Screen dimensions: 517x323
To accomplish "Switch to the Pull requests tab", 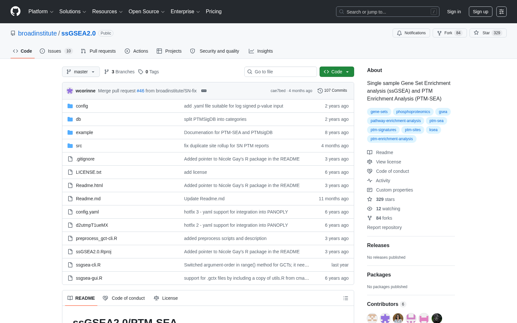I will click(98, 51).
